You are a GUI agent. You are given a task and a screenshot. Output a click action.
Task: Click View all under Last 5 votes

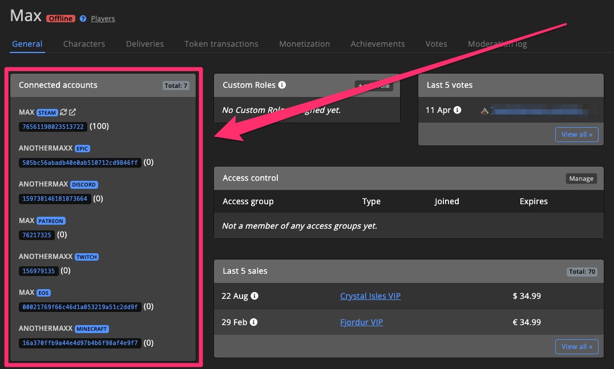[x=576, y=135]
